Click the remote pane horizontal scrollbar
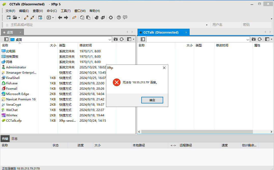Viewport: 274px width, 170px height. click(197, 132)
